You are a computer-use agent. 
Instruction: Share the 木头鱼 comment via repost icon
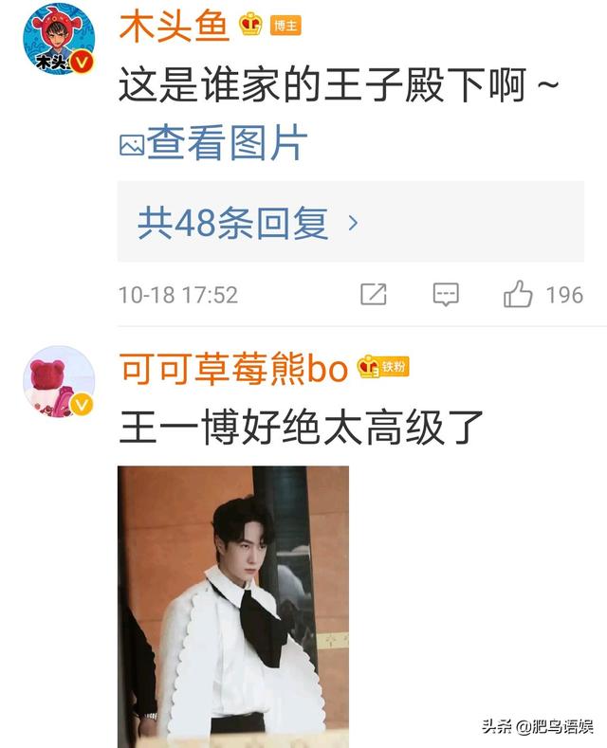(x=373, y=294)
